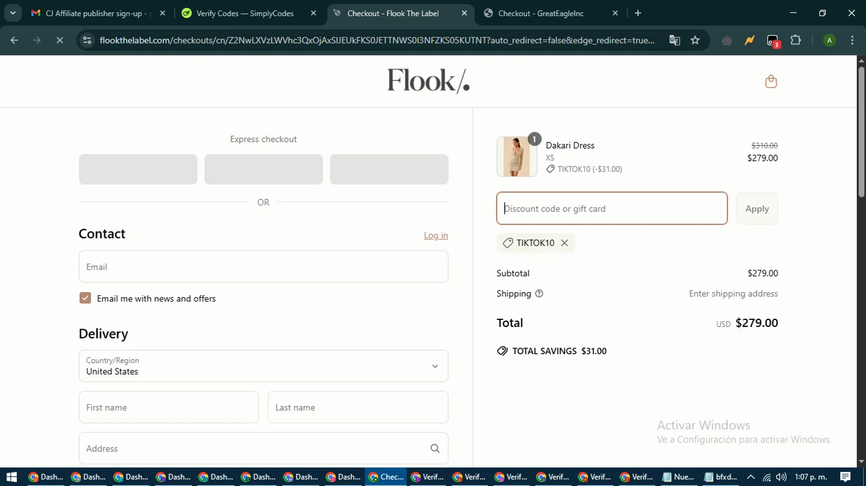Click the shipping help question mark icon
Image resolution: width=866 pixels, height=486 pixels.
(539, 293)
